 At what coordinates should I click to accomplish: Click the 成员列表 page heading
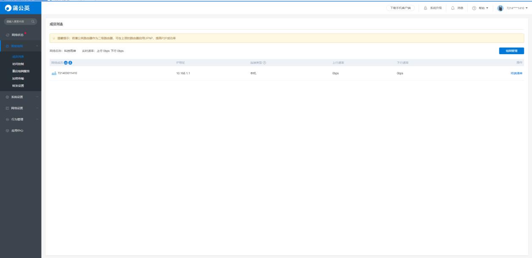56,24
